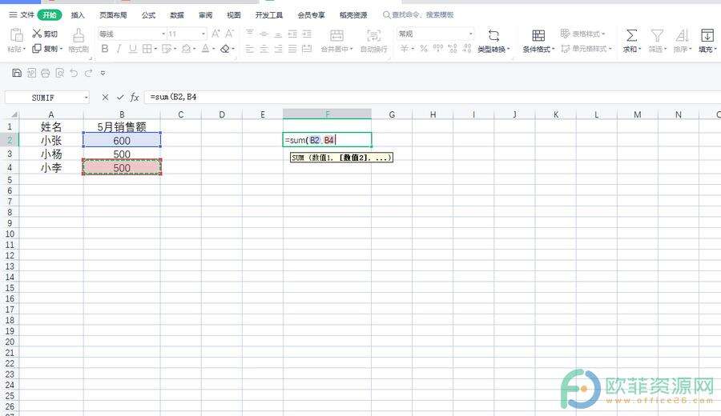Click the Paste (粘贴) clipboard icon

(x=16, y=35)
